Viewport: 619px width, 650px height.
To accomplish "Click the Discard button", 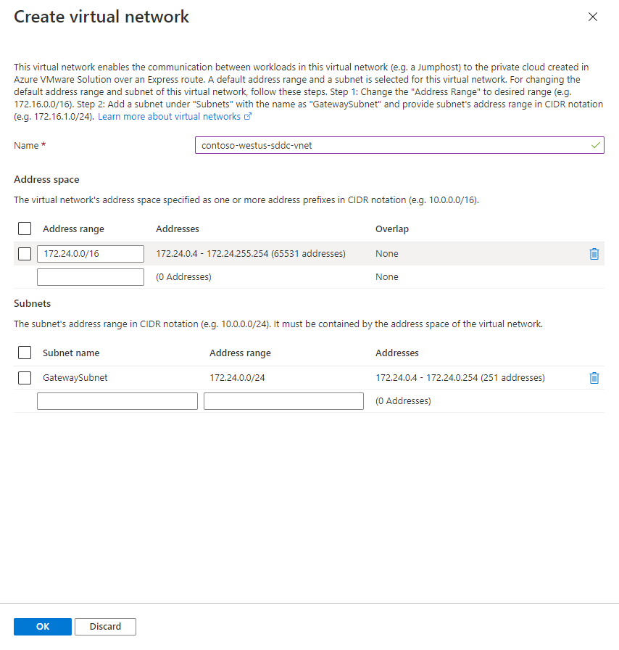I will 105,626.
